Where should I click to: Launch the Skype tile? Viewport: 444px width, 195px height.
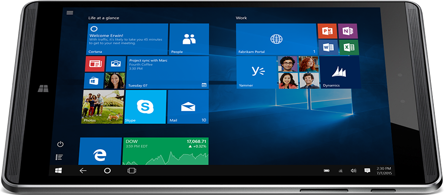coord(145,106)
